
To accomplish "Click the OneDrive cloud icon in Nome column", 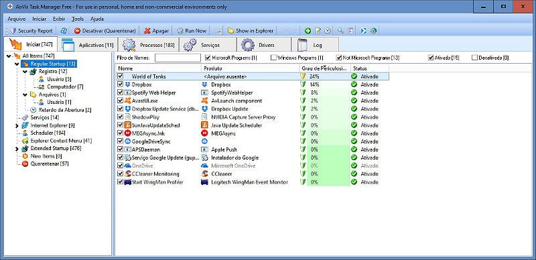I will [127, 166].
